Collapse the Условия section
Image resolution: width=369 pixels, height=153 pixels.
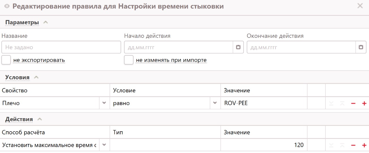[36, 77]
